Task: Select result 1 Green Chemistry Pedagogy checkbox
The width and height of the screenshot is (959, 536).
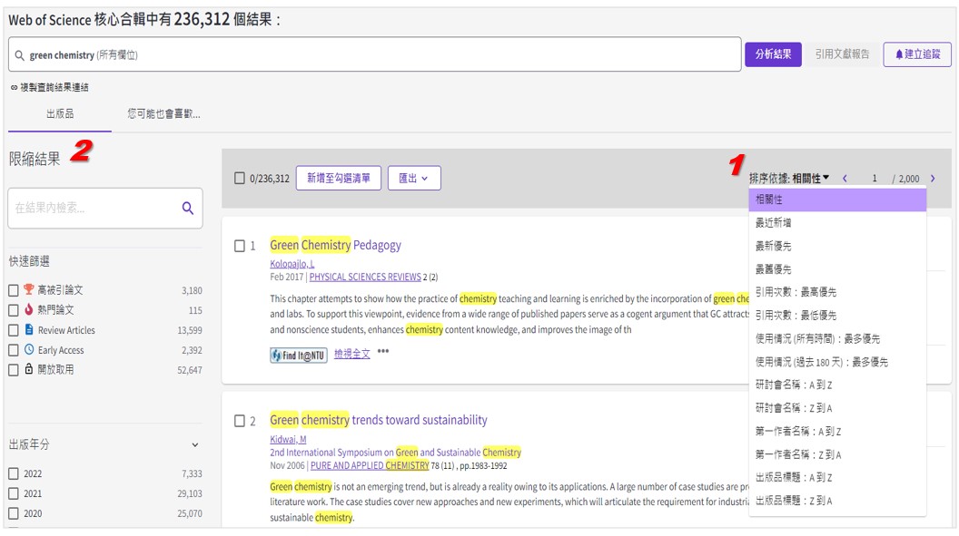Action: 240,246
